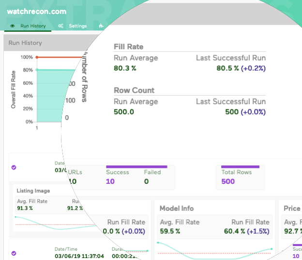Click the Total Rows value 500
The image size is (302, 260).
228,181
